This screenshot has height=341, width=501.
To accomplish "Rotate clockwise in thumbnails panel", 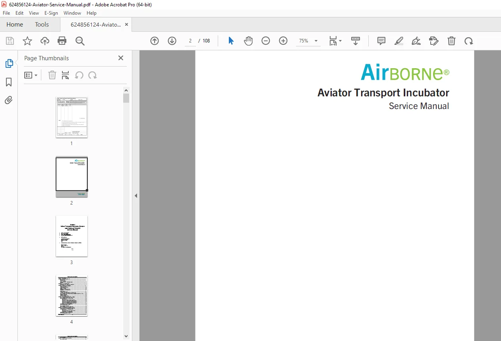I will pyautogui.click(x=93, y=75).
